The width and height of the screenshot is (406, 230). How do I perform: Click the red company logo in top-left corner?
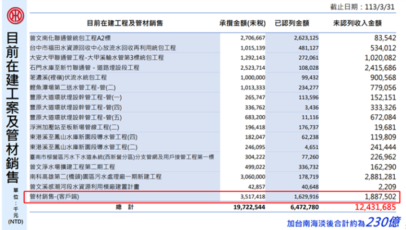pos(12,13)
